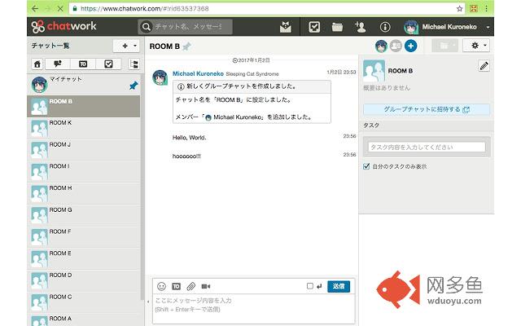Toggle 自分のタスクのみ表示 checkbox
The width and height of the screenshot is (521, 326).
coord(366,166)
